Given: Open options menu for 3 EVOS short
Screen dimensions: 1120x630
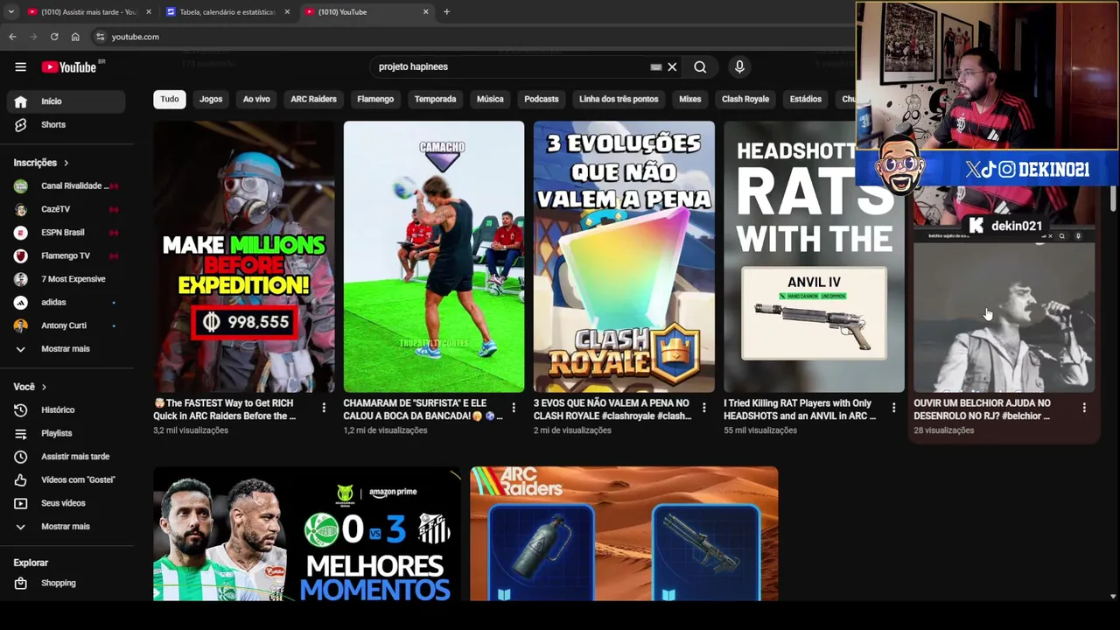Looking at the screenshot, I should click(703, 408).
